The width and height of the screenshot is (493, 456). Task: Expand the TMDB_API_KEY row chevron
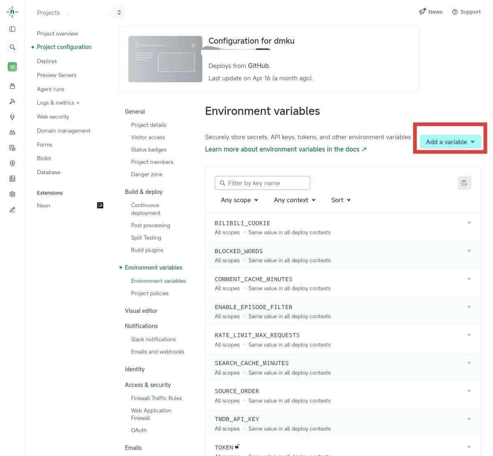pos(469,419)
